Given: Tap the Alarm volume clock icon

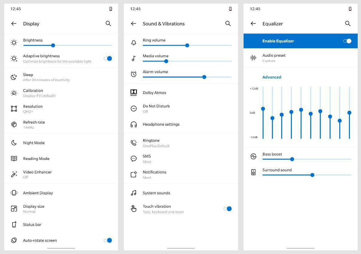Looking at the screenshot, I should pos(134,74).
